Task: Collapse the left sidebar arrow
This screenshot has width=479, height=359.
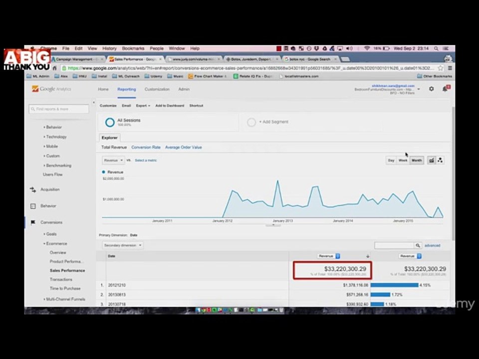Action: pyautogui.click(x=93, y=103)
